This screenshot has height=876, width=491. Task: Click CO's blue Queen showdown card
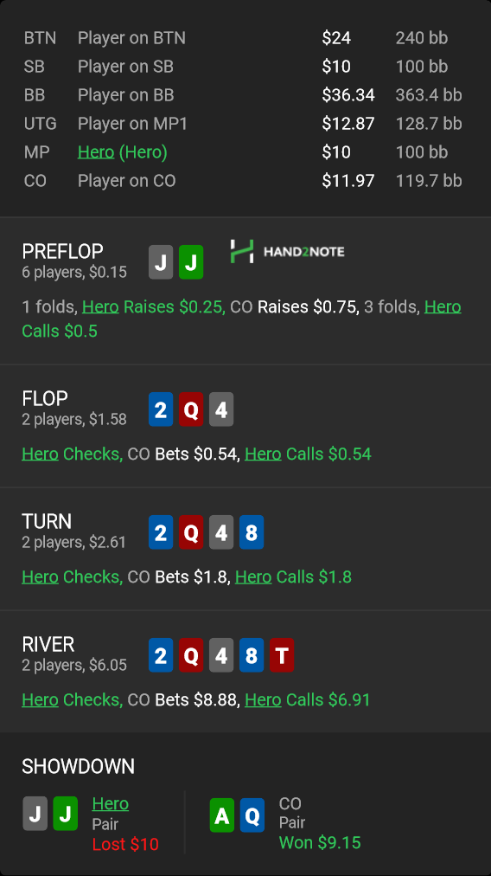(252, 815)
